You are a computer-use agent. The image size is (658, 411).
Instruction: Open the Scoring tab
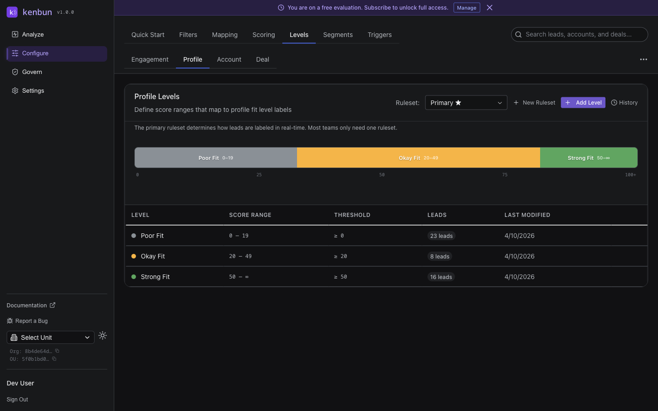264,35
